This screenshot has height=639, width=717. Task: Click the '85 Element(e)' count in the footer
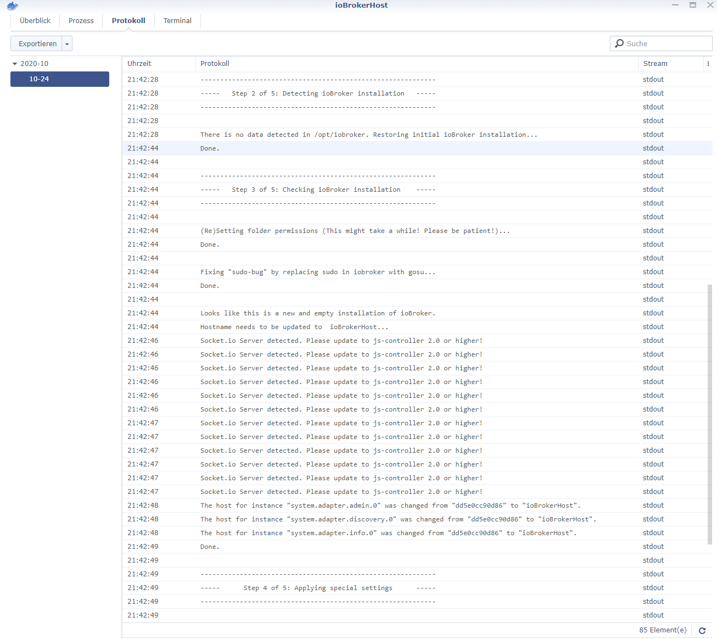click(663, 630)
